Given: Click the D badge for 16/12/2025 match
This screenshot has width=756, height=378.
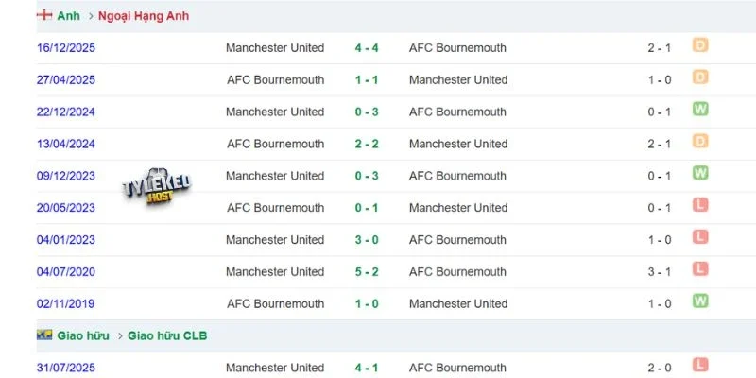Looking at the screenshot, I should click(700, 45).
